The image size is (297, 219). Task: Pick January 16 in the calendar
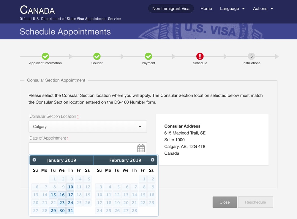(x=62, y=195)
